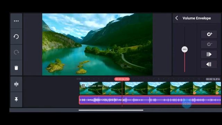The image size is (222, 125).
Task: Click the 00:00:04.256 playhead time marker
Action: coord(122,79)
